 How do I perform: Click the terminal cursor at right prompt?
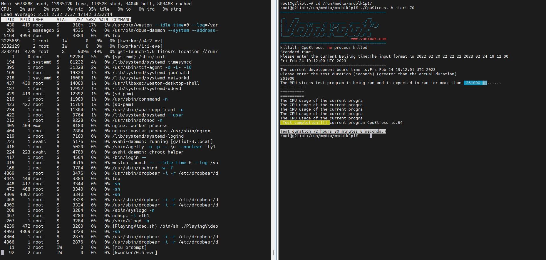(371, 136)
